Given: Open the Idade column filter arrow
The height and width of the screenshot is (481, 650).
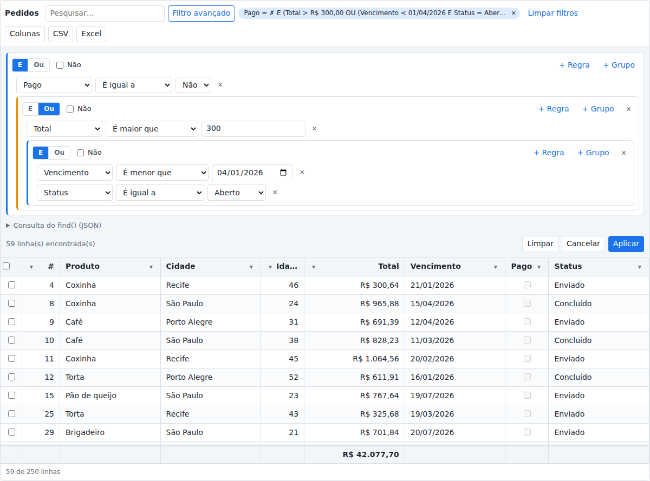Looking at the screenshot, I should click(270, 267).
